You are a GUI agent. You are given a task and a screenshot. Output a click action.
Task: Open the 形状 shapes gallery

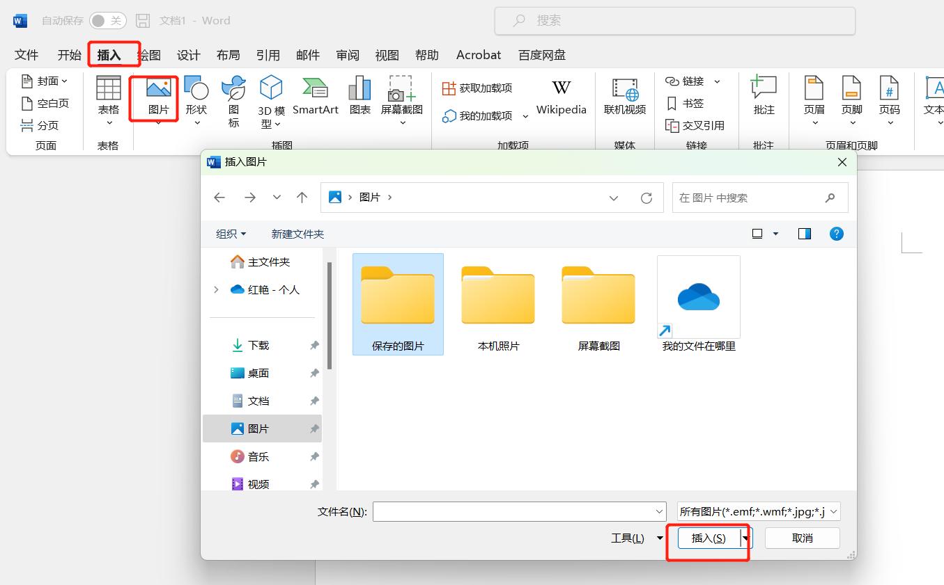coord(196,101)
